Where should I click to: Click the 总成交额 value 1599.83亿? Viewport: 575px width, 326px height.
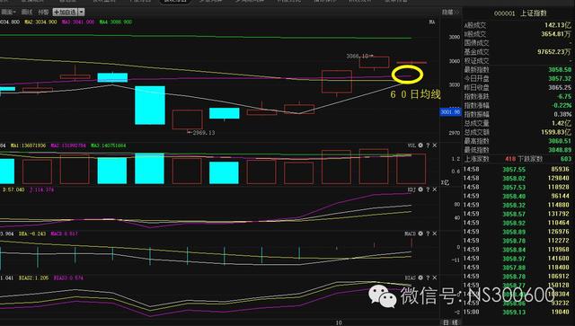[x=556, y=132]
